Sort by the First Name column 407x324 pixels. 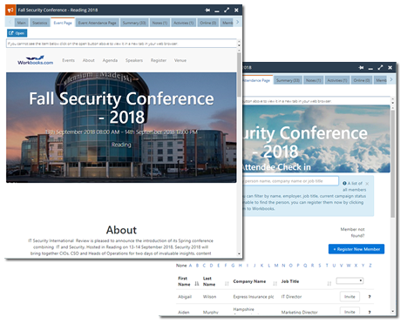point(197,284)
